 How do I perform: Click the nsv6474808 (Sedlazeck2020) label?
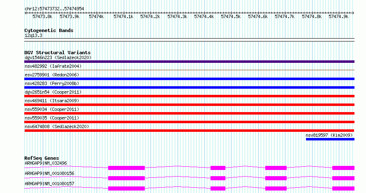57,127
